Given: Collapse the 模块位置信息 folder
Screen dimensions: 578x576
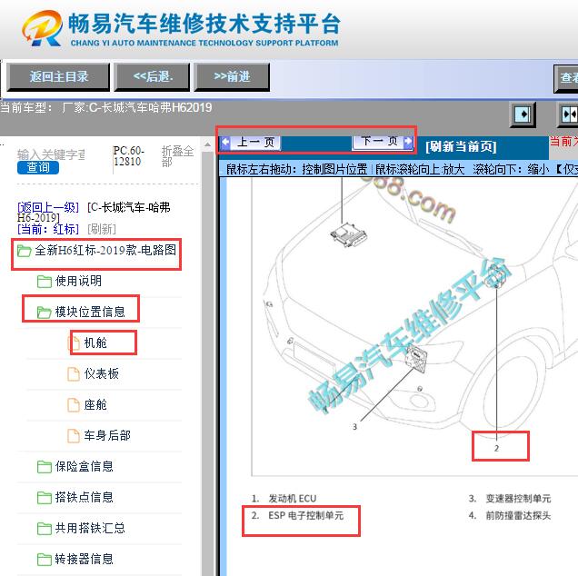Looking at the screenshot, I should [90, 312].
